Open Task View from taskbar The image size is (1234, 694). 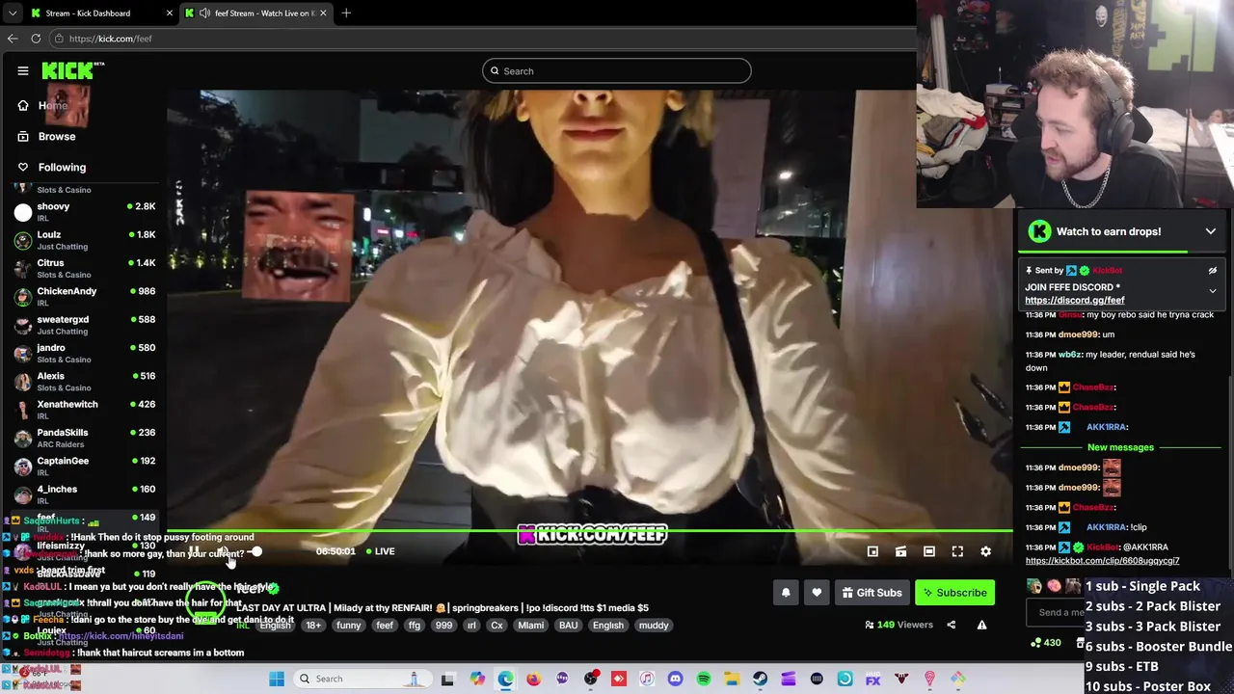click(447, 679)
